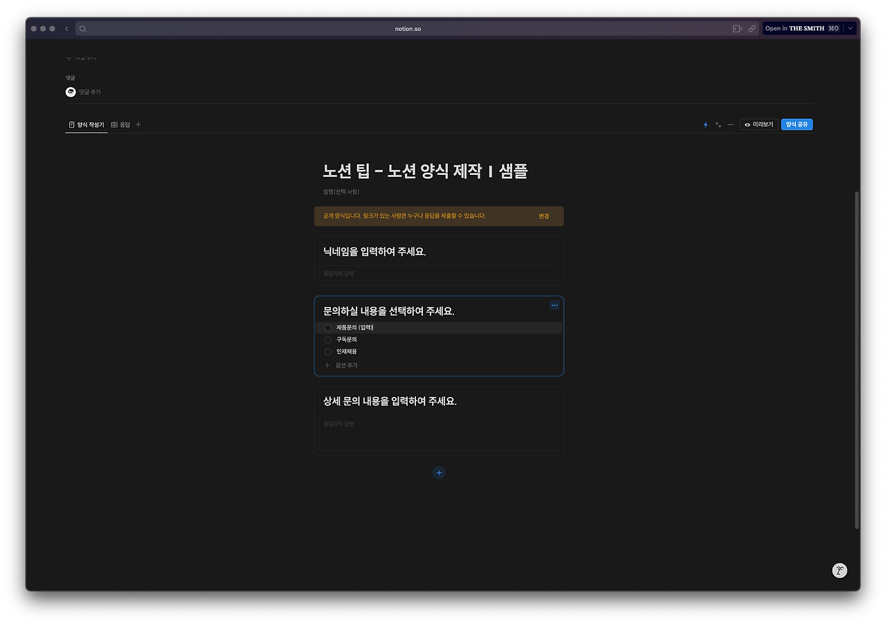The image size is (886, 625).
Task: Click the sidebar panel icon near the address bar
Action: click(x=737, y=28)
